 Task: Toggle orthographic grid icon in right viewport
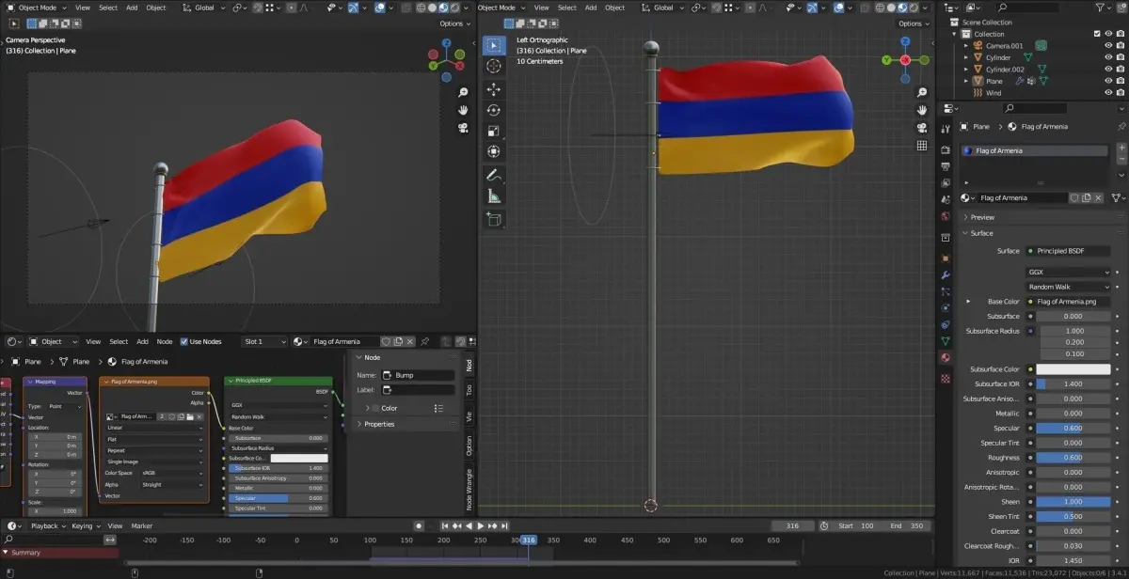(922, 146)
